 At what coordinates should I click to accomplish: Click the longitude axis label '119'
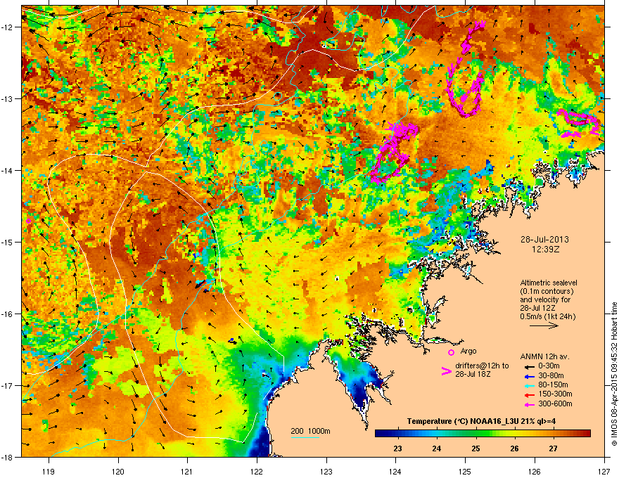coord(49,471)
